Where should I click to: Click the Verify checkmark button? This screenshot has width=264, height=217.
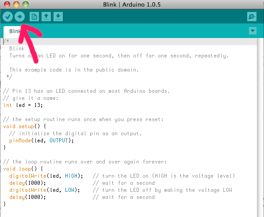(8, 17)
